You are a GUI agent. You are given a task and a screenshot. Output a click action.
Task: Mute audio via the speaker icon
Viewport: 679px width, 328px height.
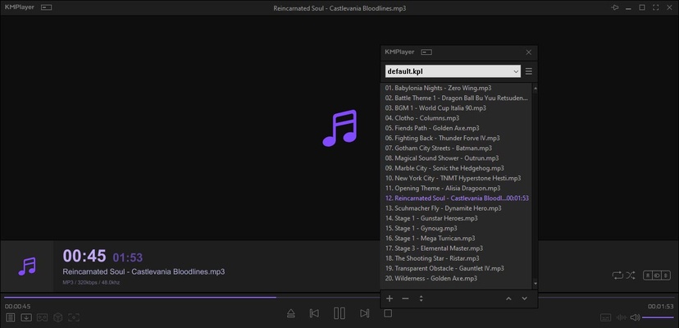click(635, 317)
